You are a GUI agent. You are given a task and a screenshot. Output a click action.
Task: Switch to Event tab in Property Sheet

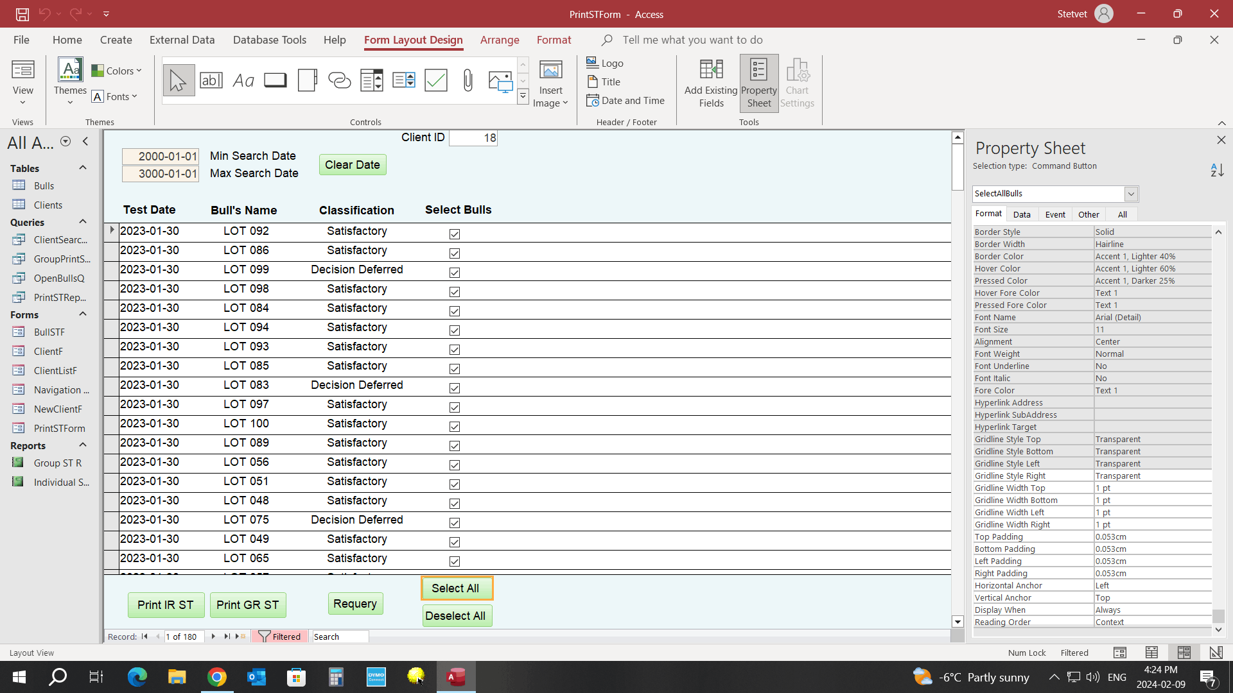click(1055, 214)
